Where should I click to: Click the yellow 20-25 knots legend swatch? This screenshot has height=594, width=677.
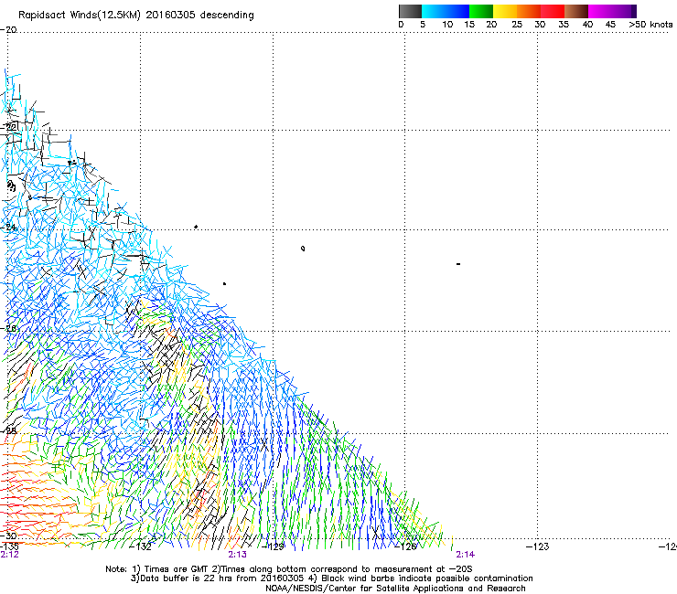coord(505,11)
